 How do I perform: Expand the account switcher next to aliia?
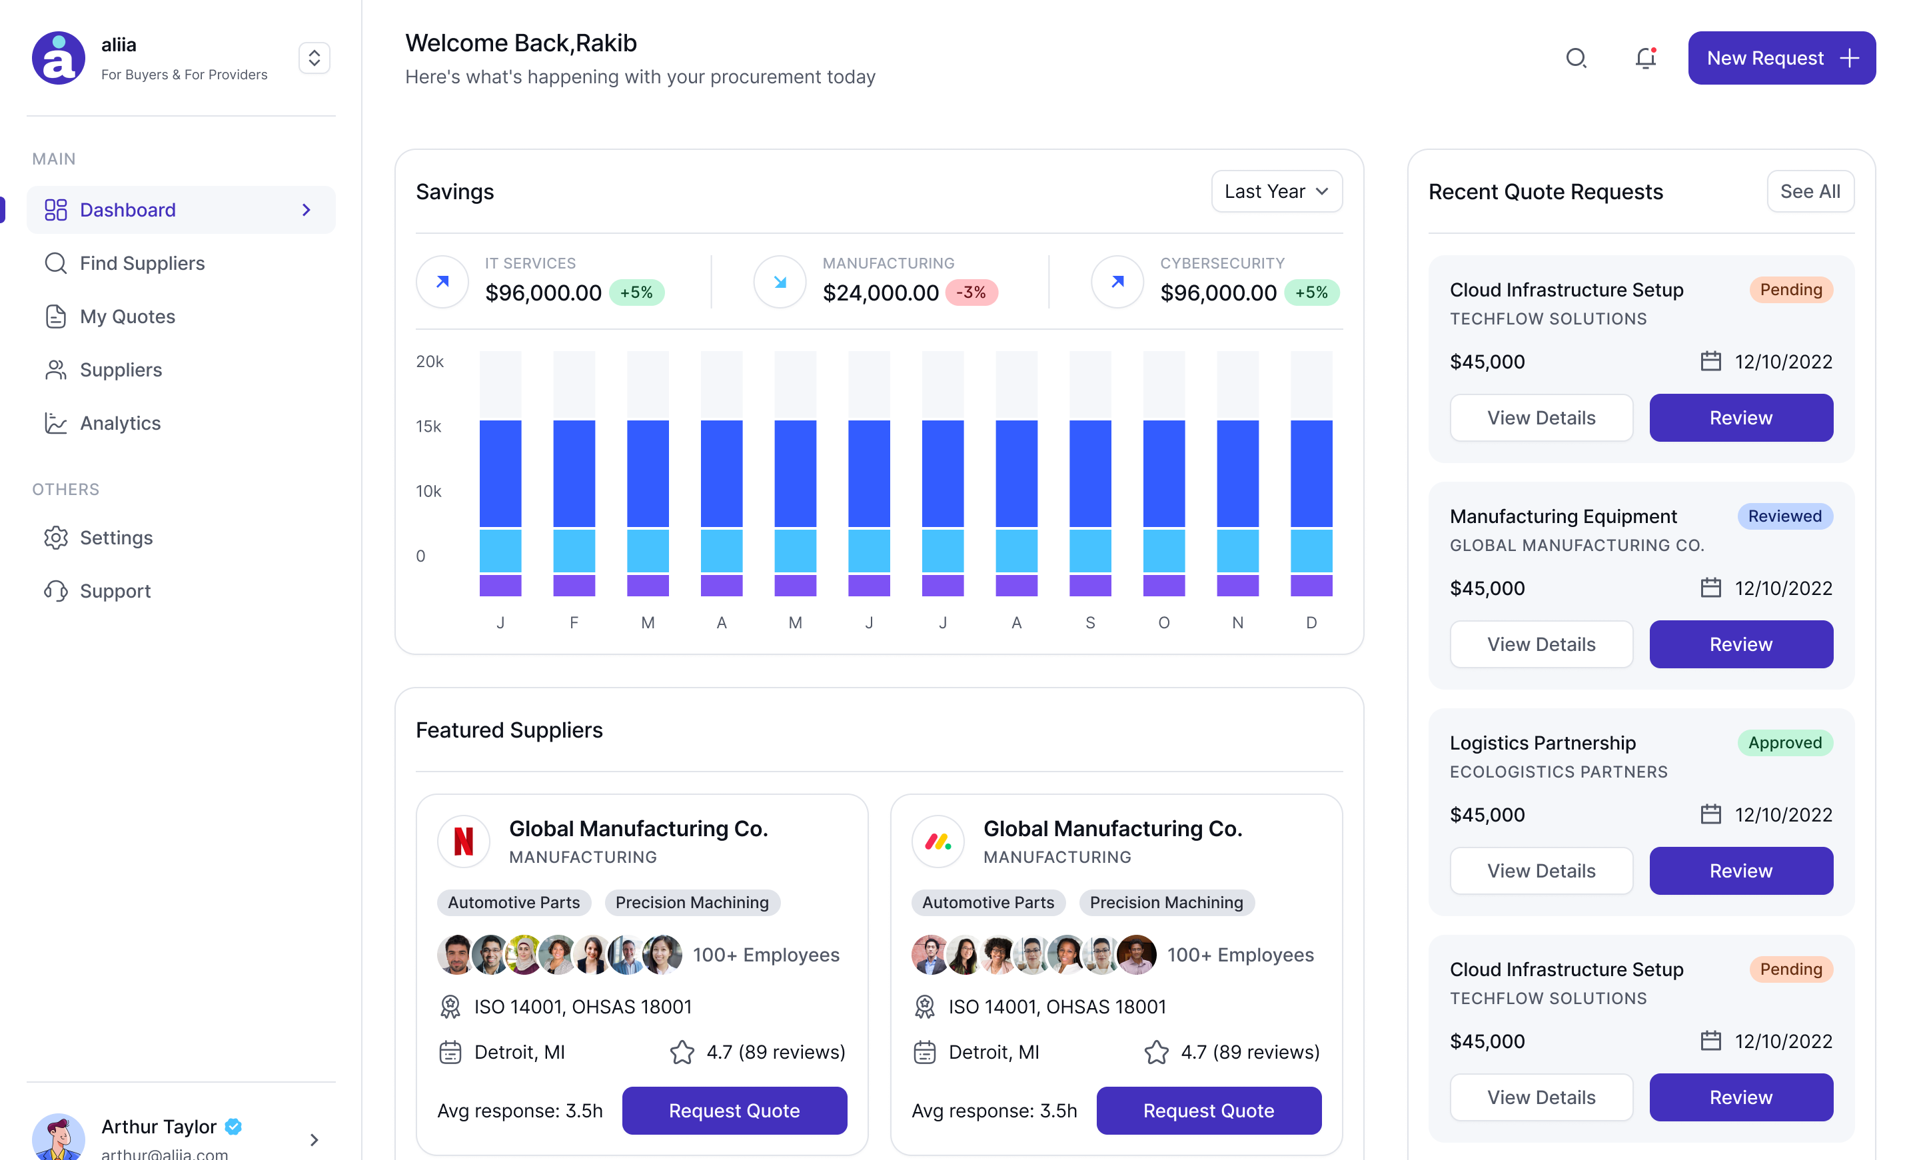click(314, 57)
